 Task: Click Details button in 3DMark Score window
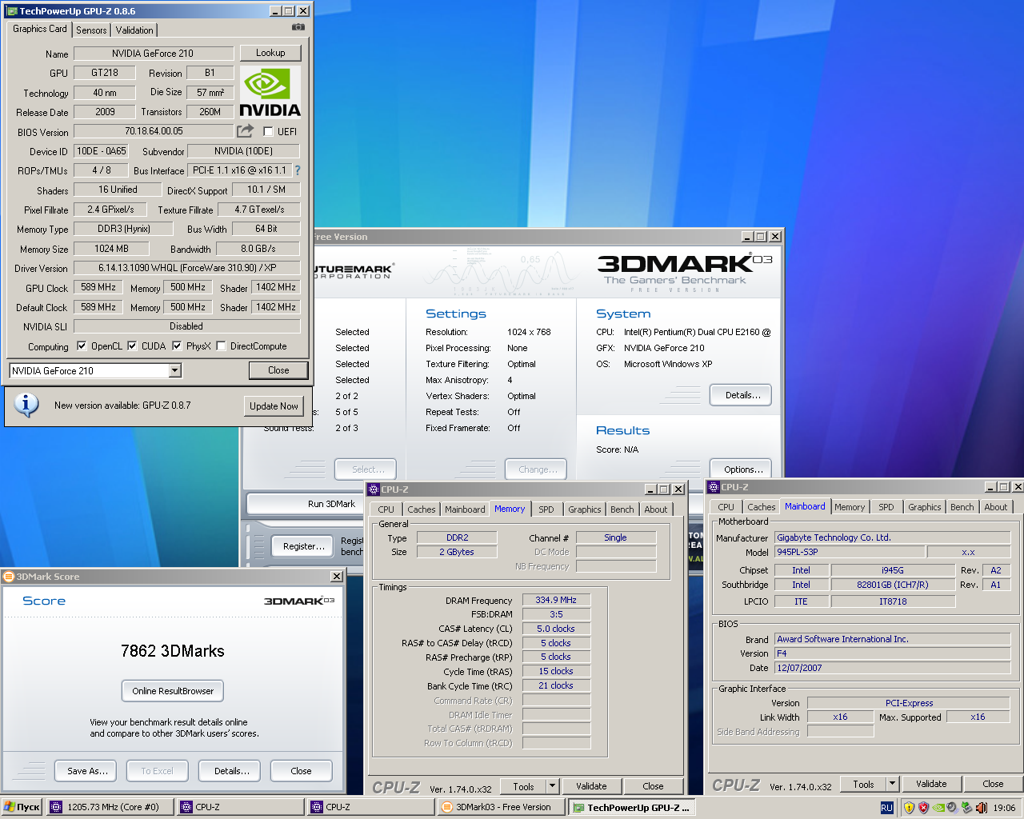(x=231, y=771)
